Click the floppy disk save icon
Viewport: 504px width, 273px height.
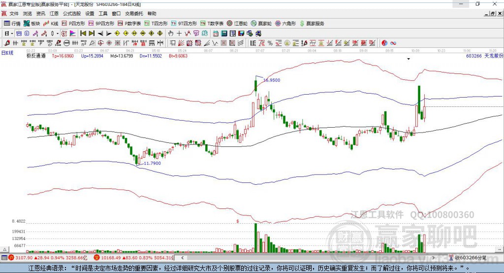[241, 34]
